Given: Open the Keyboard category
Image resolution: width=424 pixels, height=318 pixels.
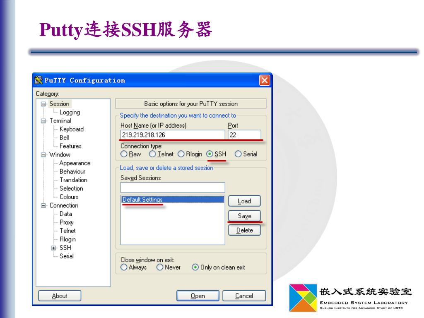Looking at the screenshot, I should coord(72,129).
